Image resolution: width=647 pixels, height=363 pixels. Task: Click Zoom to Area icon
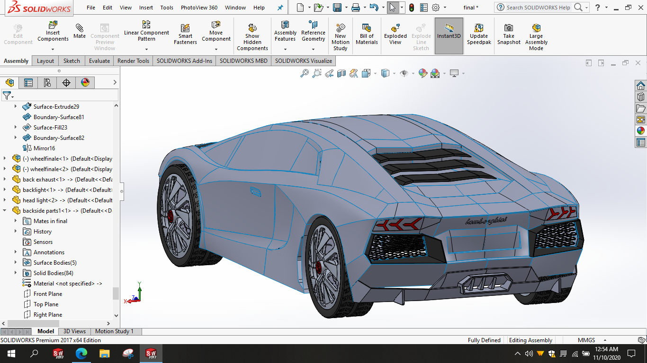pyautogui.click(x=317, y=73)
